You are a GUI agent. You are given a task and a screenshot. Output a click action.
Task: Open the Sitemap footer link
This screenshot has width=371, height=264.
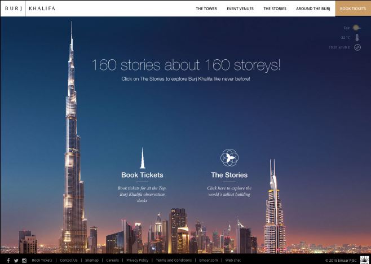point(92,260)
